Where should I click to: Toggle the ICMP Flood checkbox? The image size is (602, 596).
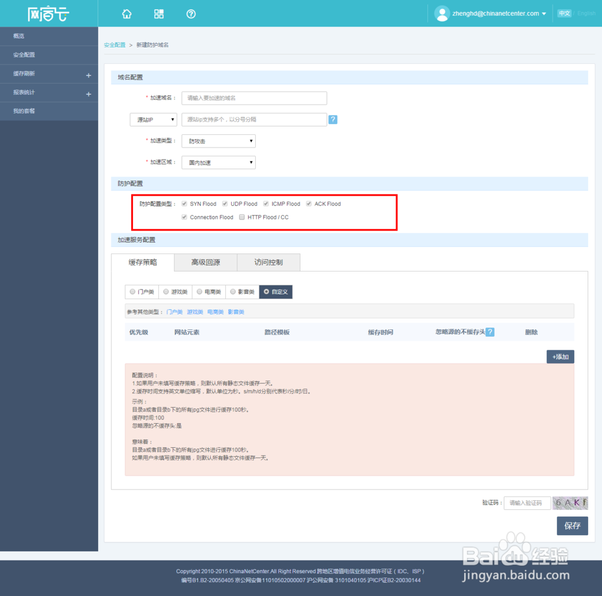[265, 203]
